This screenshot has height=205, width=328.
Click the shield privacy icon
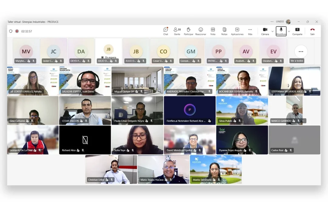11,31
